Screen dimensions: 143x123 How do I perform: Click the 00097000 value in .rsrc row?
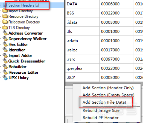[x=110, y=59]
